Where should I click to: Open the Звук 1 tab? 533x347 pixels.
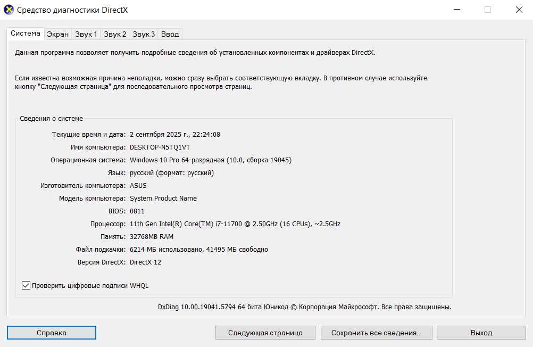pos(86,34)
